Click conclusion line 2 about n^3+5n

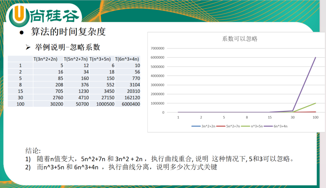[x=121, y=167]
